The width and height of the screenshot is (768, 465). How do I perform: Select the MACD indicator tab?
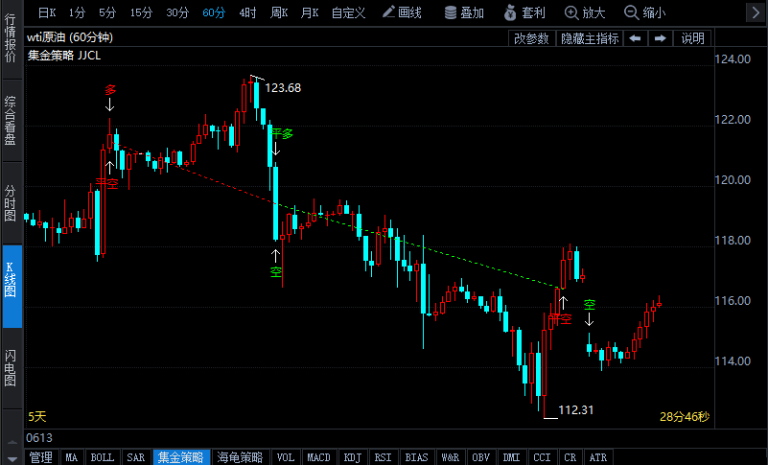tap(318, 457)
